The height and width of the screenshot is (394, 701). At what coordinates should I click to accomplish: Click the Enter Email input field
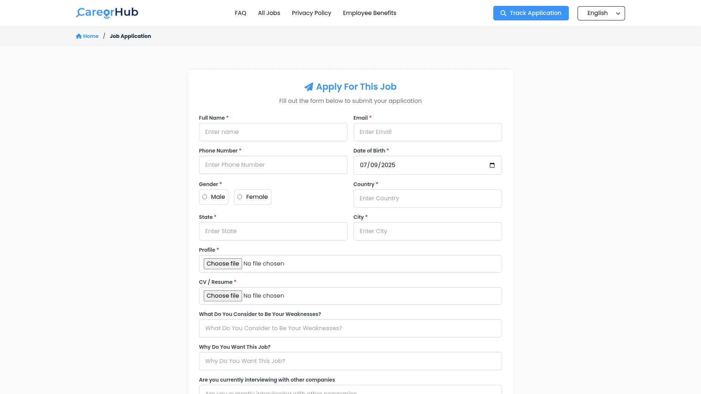pos(428,132)
